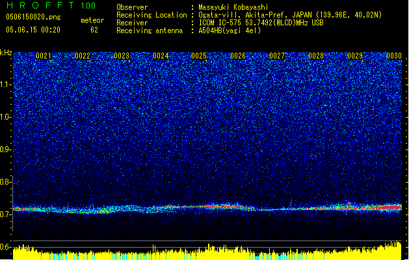Click the Receiver field label
409x260 pixels.
[132, 23]
